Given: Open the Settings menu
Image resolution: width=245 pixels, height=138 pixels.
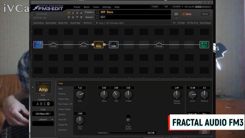Looking at the screenshot, I should coord(106,7).
